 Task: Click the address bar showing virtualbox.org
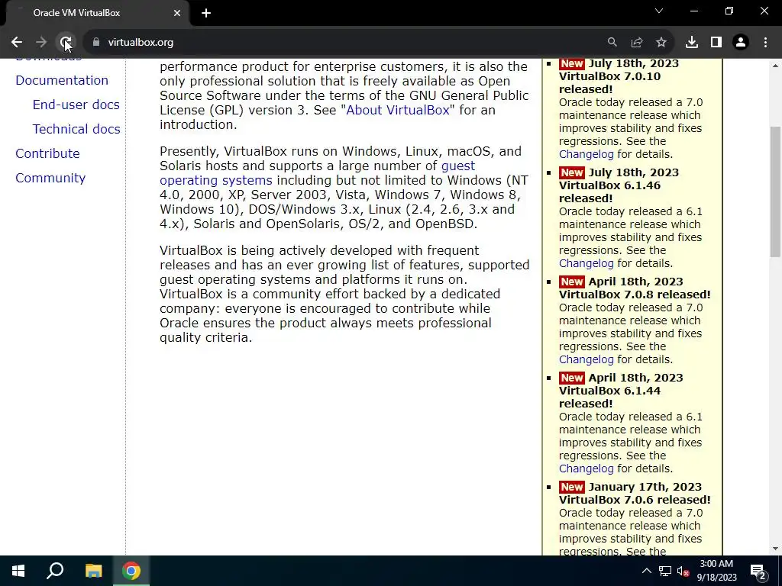[349, 43]
